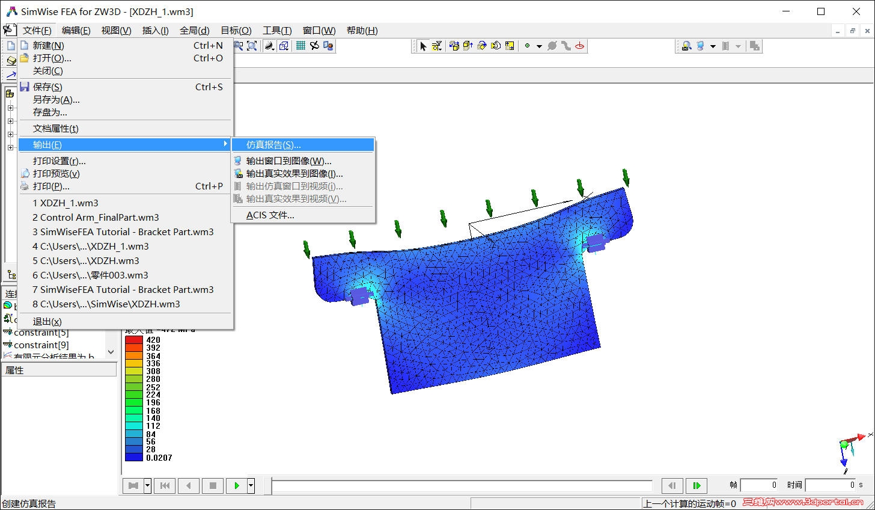Click the grayed-out link constraint icon
Image resolution: width=875 pixels, height=510 pixels.
click(x=566, y=46)
